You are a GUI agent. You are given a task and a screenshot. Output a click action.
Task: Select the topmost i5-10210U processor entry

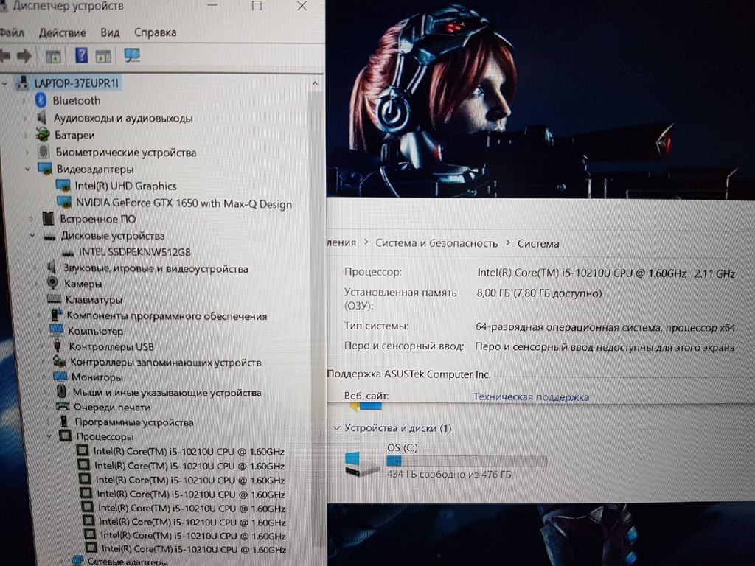188,452
